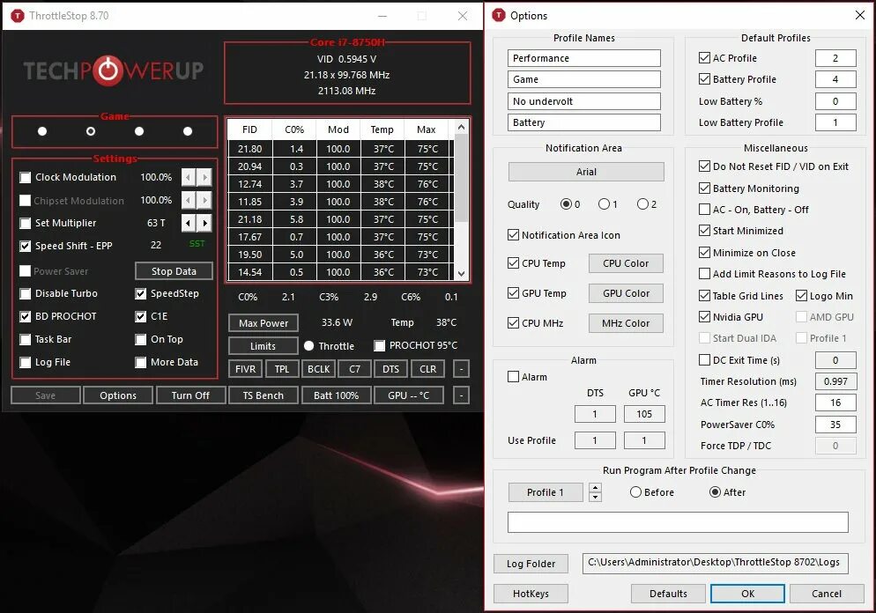Click the Profile 1 button in Run Program
This screenshot has height=613, width=876.
[546, 492]
